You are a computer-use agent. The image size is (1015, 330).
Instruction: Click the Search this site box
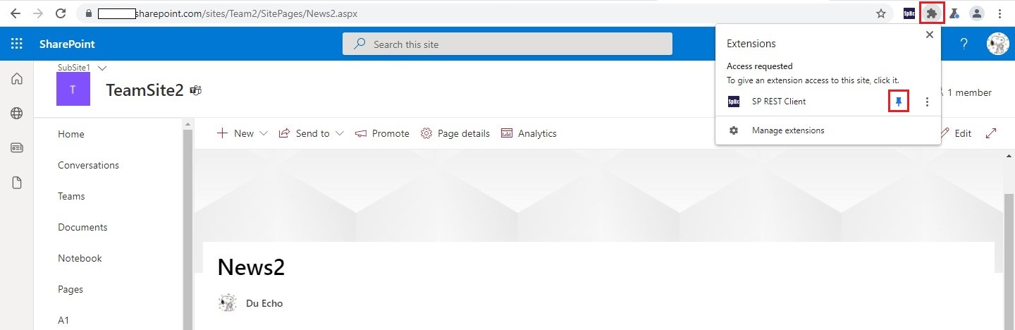coord(508,44)
